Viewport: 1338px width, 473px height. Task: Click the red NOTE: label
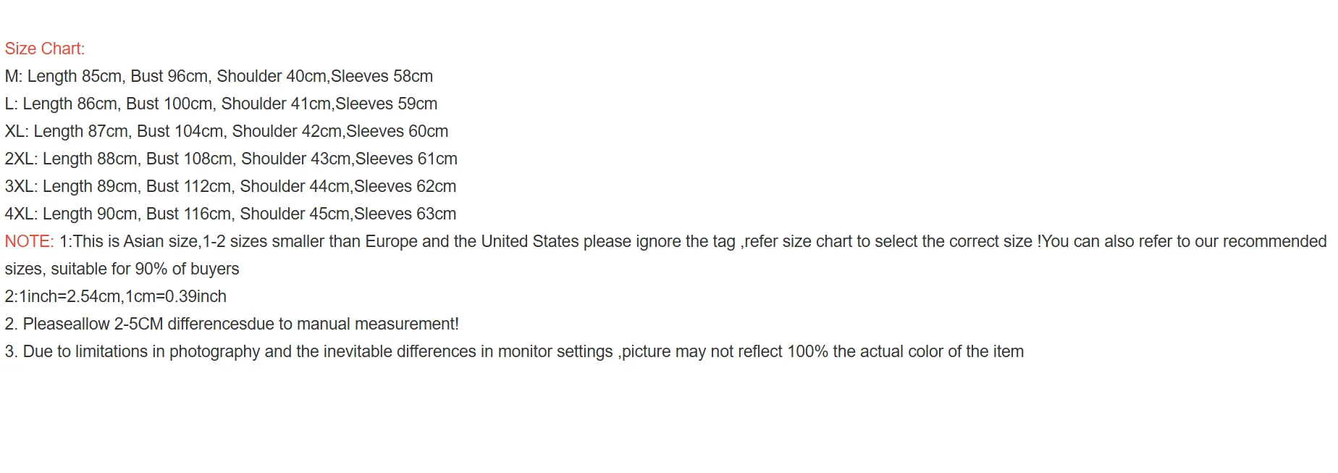[x=29, y=241]
